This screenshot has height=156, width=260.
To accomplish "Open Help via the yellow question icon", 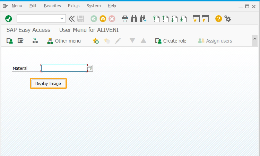I will pos(218,19).
